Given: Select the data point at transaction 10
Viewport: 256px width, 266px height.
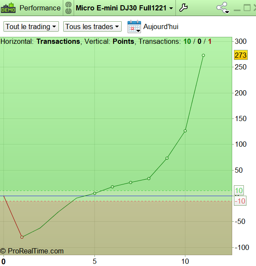Looking at the screenshot, I should click(185, 131).
